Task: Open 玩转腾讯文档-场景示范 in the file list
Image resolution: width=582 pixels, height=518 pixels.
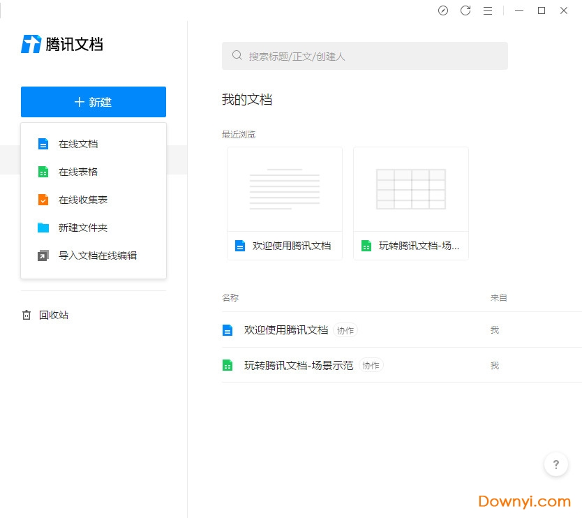Action: 299,365
